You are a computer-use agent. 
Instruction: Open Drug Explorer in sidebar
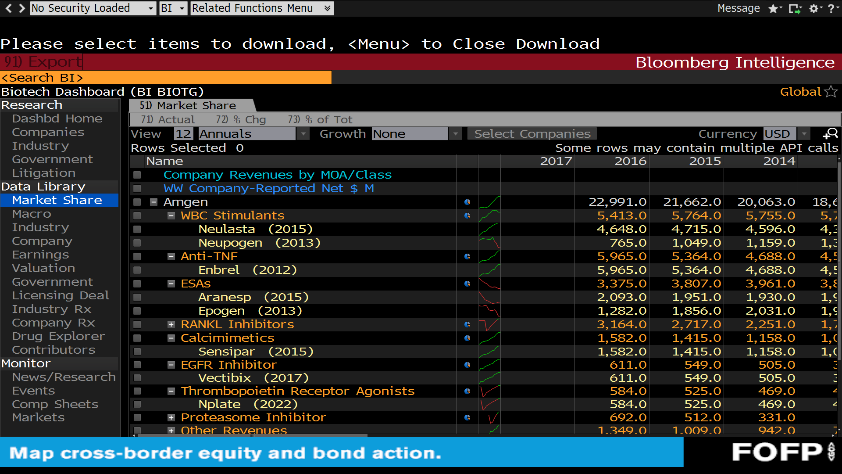tap(58, 336)
